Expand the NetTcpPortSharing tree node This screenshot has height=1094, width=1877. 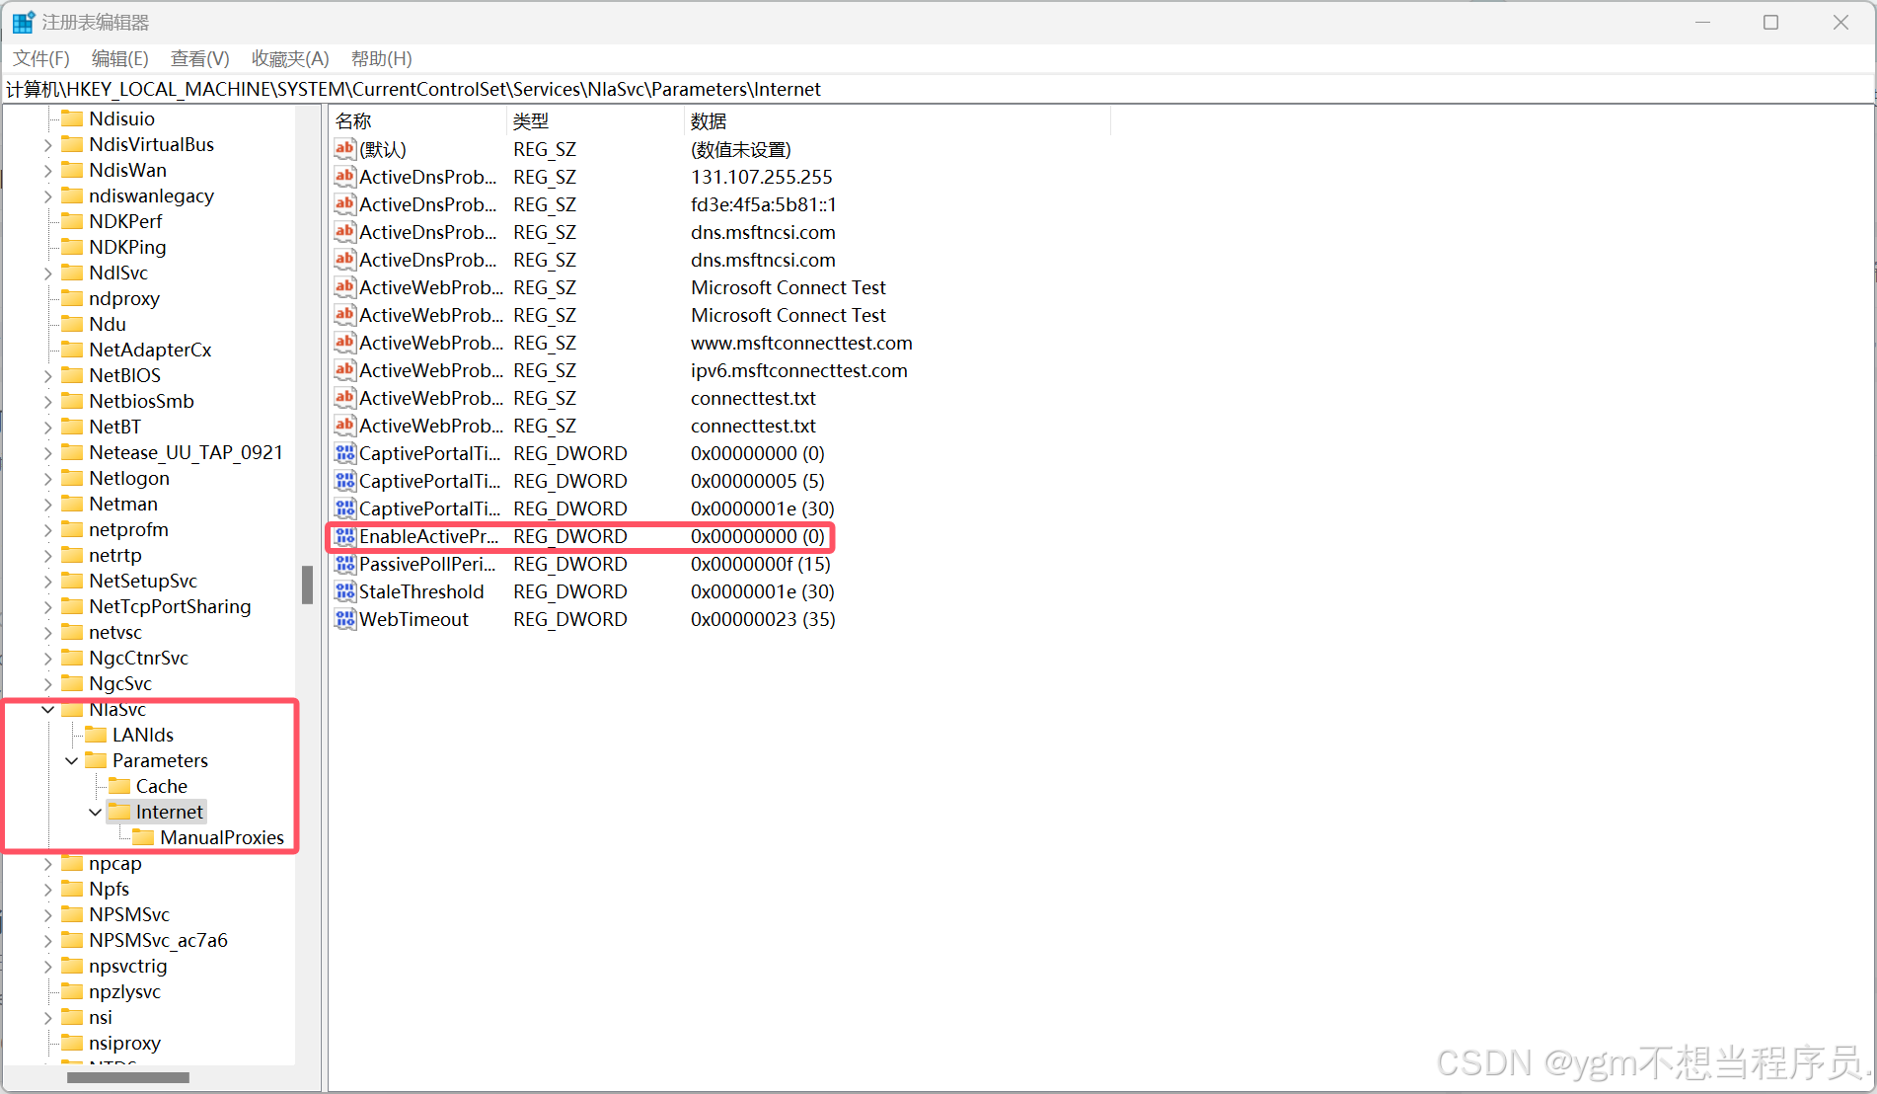tap(47, 606)
